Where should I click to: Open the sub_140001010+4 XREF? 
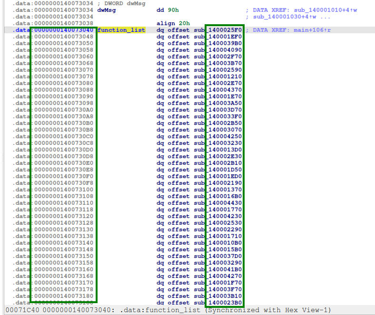point(325,10)
